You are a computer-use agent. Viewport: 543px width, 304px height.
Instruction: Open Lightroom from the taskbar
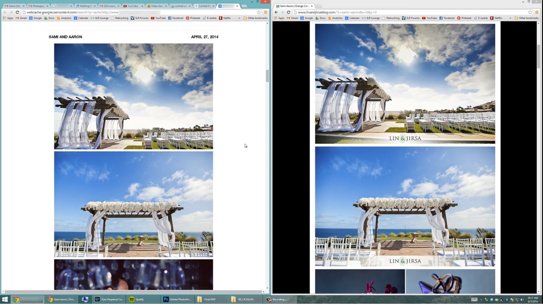pyautogui.click(x=109, y=299)
